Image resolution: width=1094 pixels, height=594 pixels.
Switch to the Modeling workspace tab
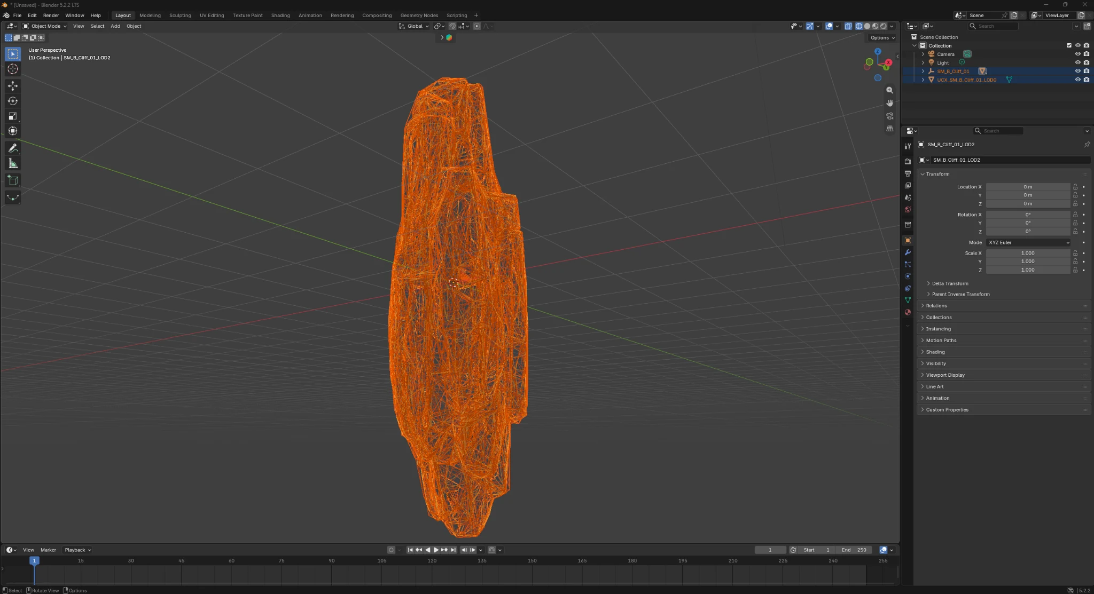(150, 15)
